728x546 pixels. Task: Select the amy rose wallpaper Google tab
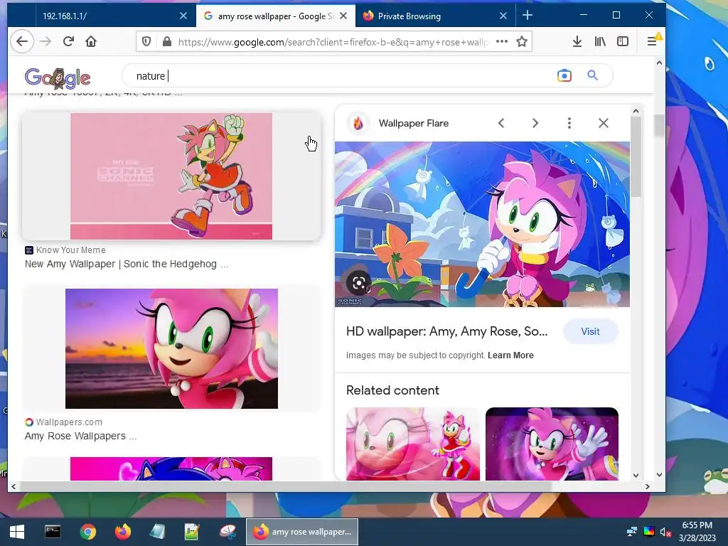pyautogui.click(x=275, y=16)
